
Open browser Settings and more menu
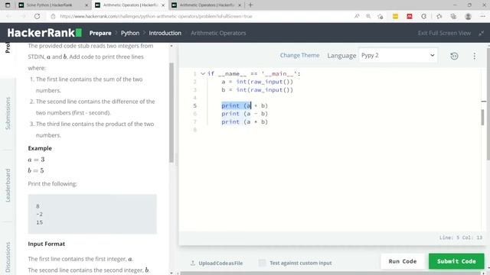pos(482,16)
